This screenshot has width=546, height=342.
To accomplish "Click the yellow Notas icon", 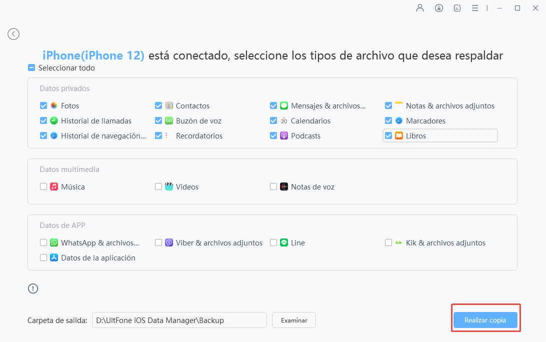I will [x=399, y=105].
